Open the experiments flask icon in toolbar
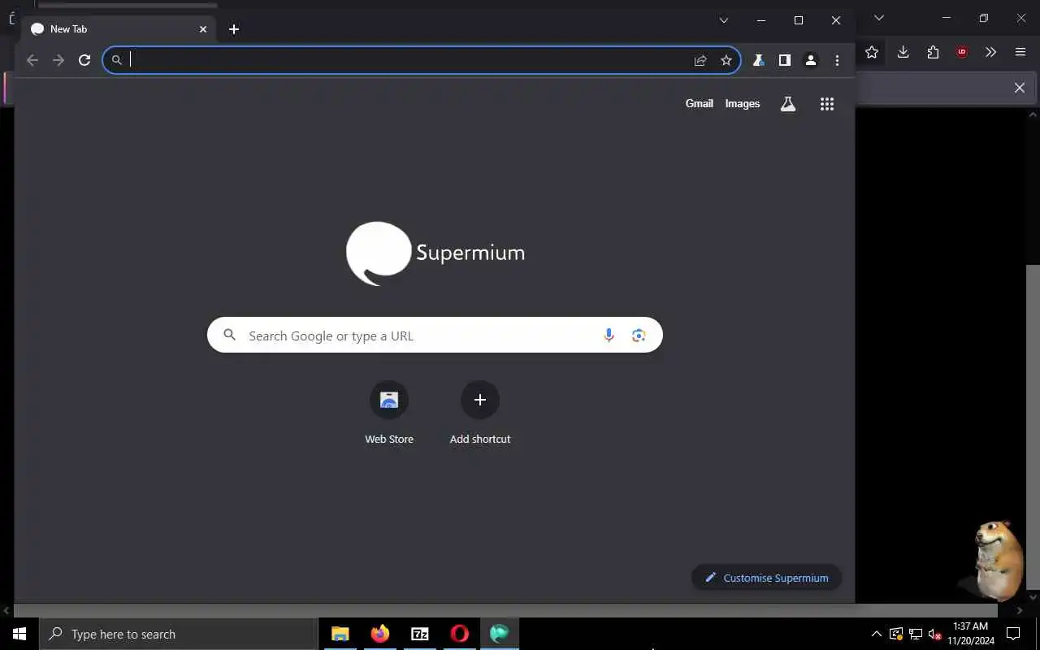This screenshot has height=650, width=1040. (x=758, y=60)
